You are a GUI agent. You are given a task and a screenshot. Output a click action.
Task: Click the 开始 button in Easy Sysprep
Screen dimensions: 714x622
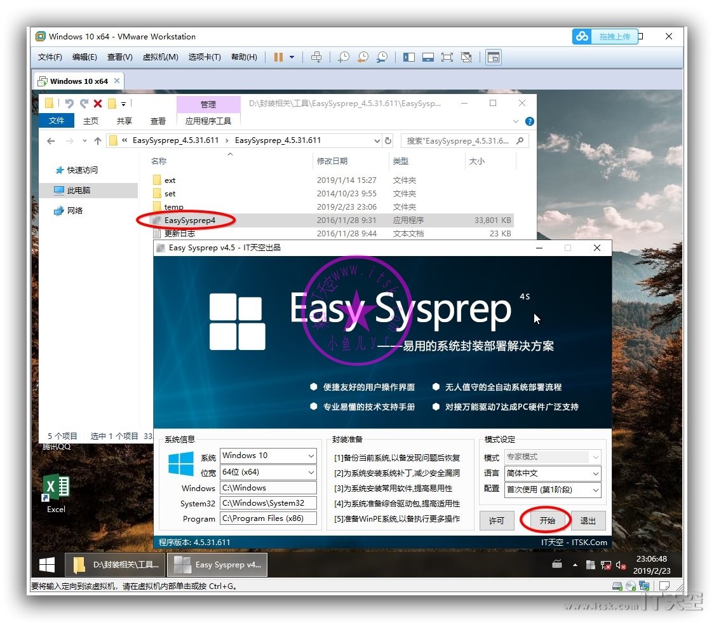coord(547,520)
